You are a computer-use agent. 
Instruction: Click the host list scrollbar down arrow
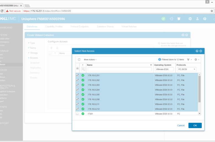(x=200, y=114)
